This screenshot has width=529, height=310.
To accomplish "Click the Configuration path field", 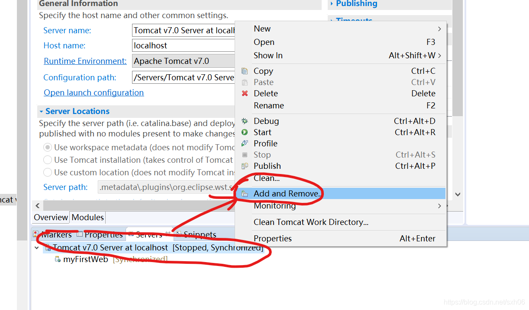I will coord(184,77).
